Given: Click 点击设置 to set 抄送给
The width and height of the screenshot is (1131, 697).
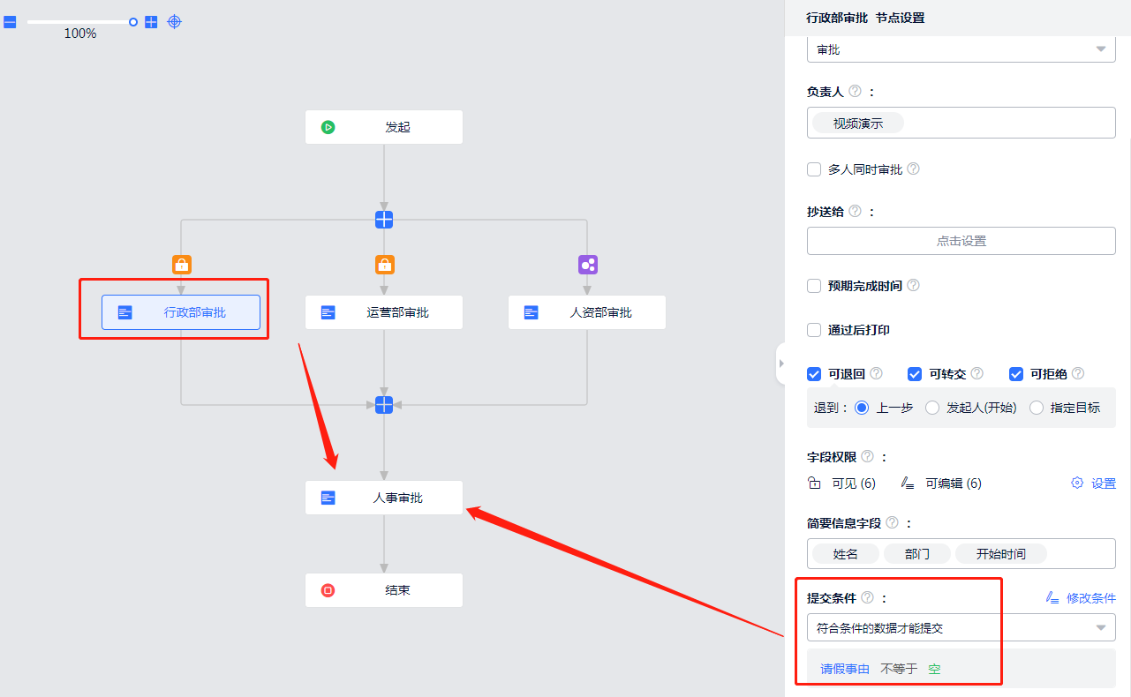Looking at the screenshot, I should pos(961,241).
